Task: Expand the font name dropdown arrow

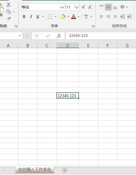Action: point(62,7)
